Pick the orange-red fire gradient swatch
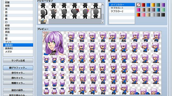The image size is (172, 96). 138,15
